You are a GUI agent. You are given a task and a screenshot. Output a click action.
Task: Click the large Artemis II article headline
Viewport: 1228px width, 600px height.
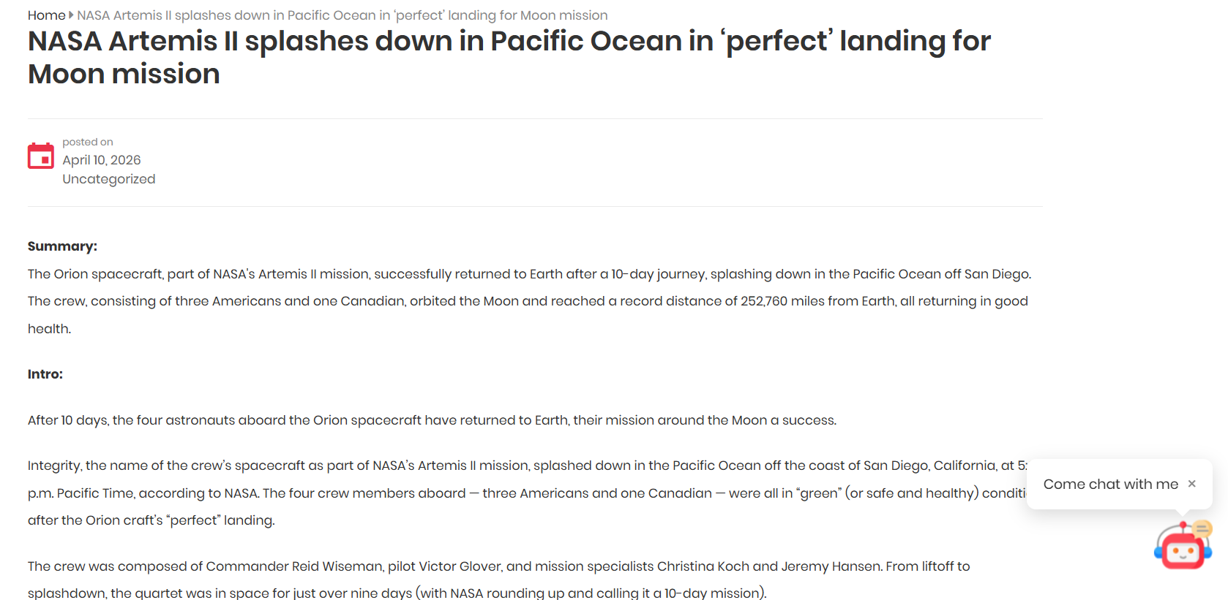[509, 57]
